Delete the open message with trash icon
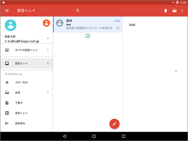Image resolution: width=188 pixels, height=141 pixels. (x=166, y=11)
